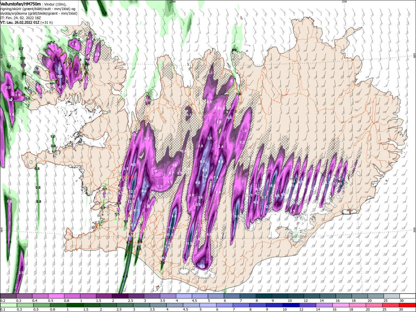
Task: Pick upper legend swatch between 2 and 2.5
Action: coord(120,296)
